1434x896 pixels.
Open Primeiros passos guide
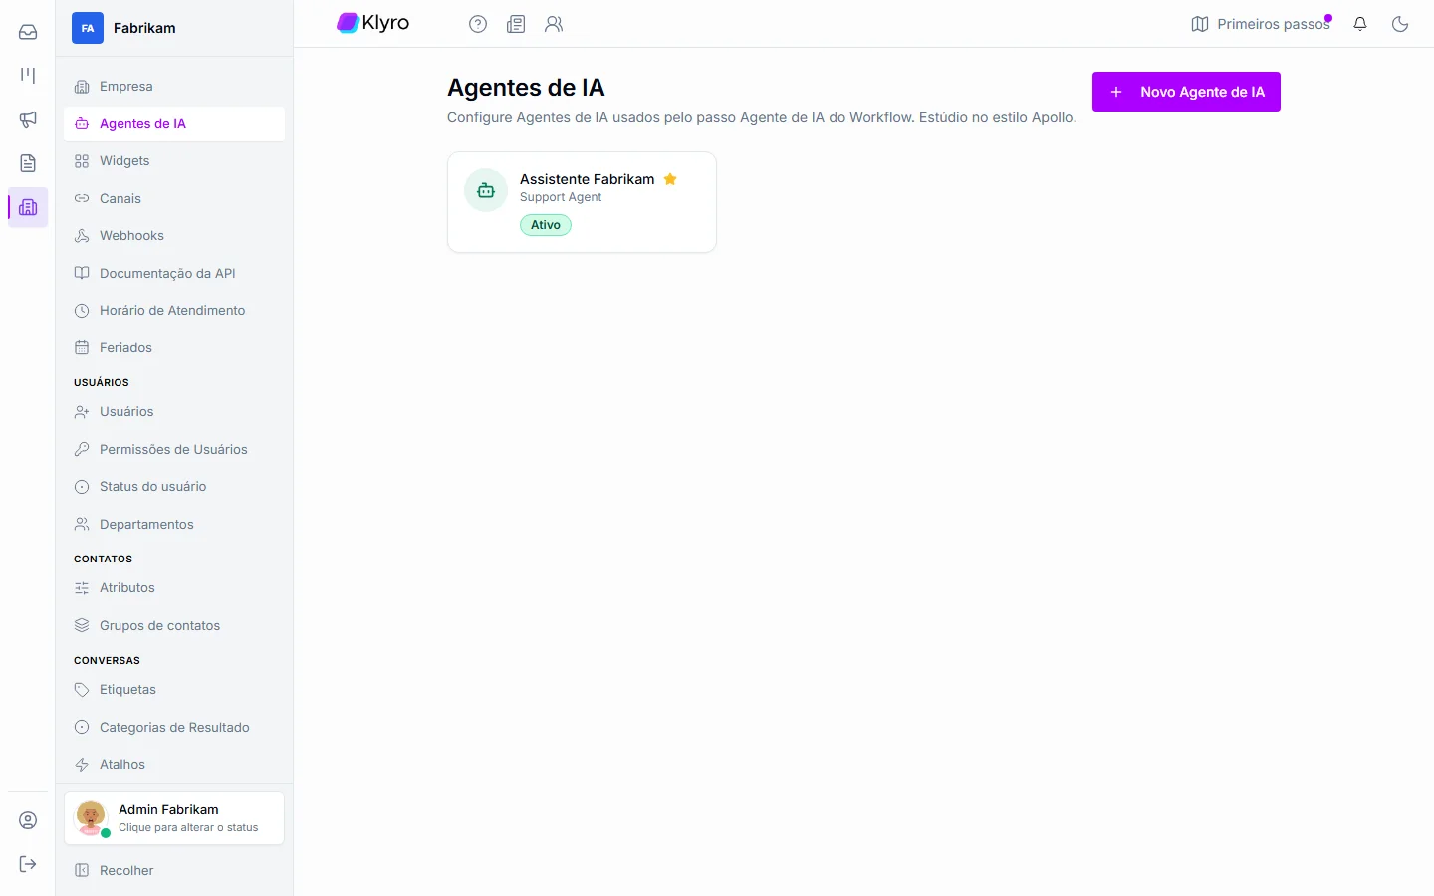(1261, 24)
